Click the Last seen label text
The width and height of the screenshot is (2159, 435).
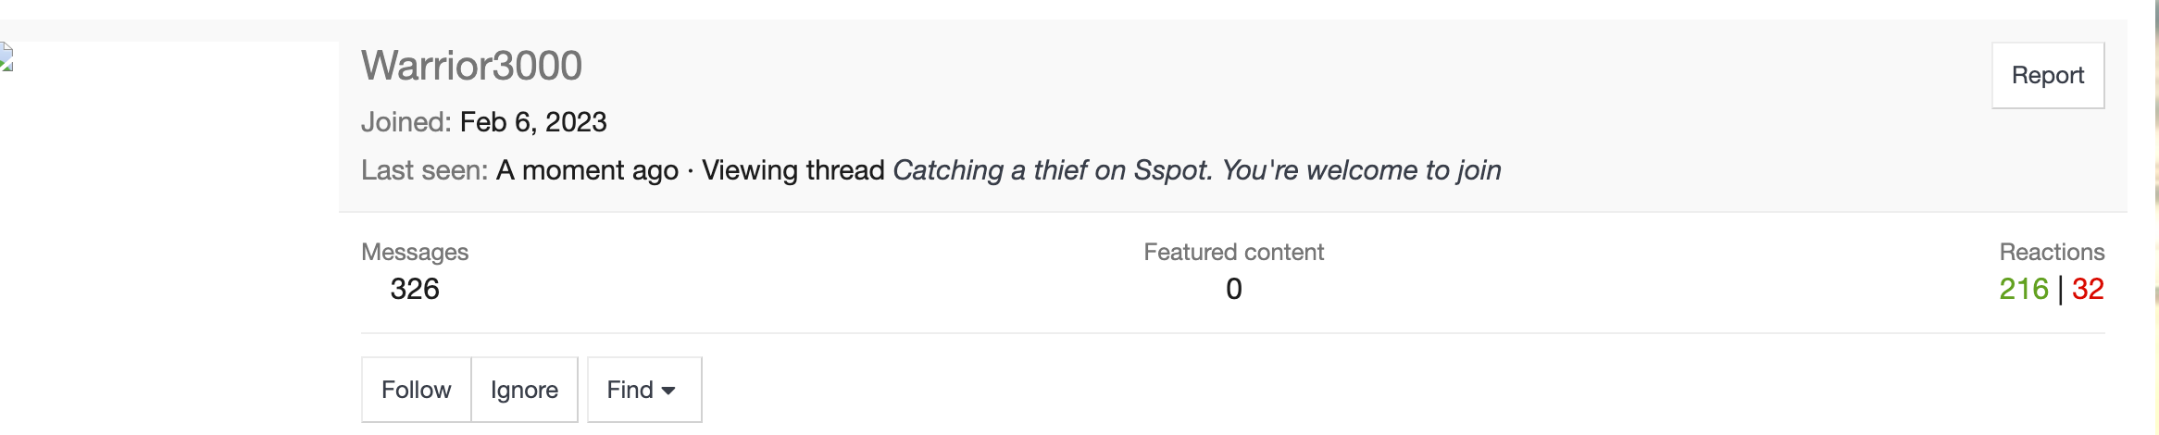point(425,170)
